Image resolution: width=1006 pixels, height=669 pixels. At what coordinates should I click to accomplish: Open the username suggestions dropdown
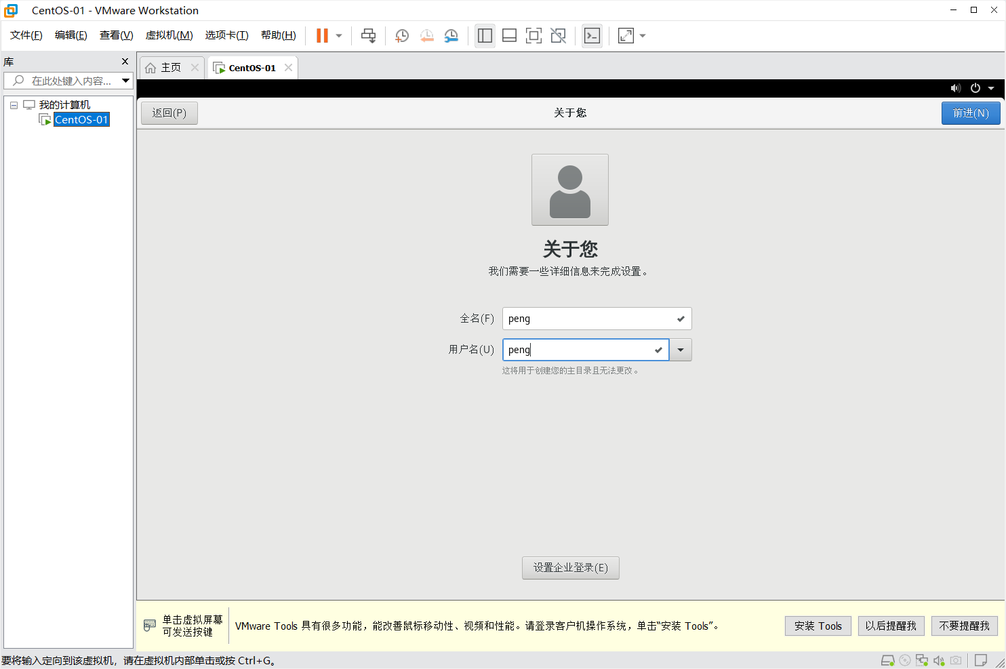[x=681, y=349]
